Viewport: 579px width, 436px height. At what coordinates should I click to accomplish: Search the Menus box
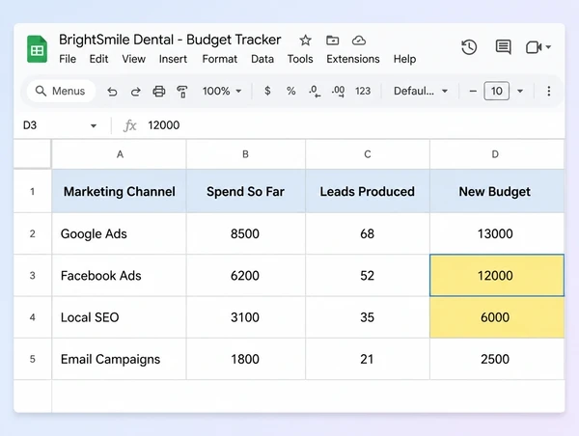coord(61,91)
